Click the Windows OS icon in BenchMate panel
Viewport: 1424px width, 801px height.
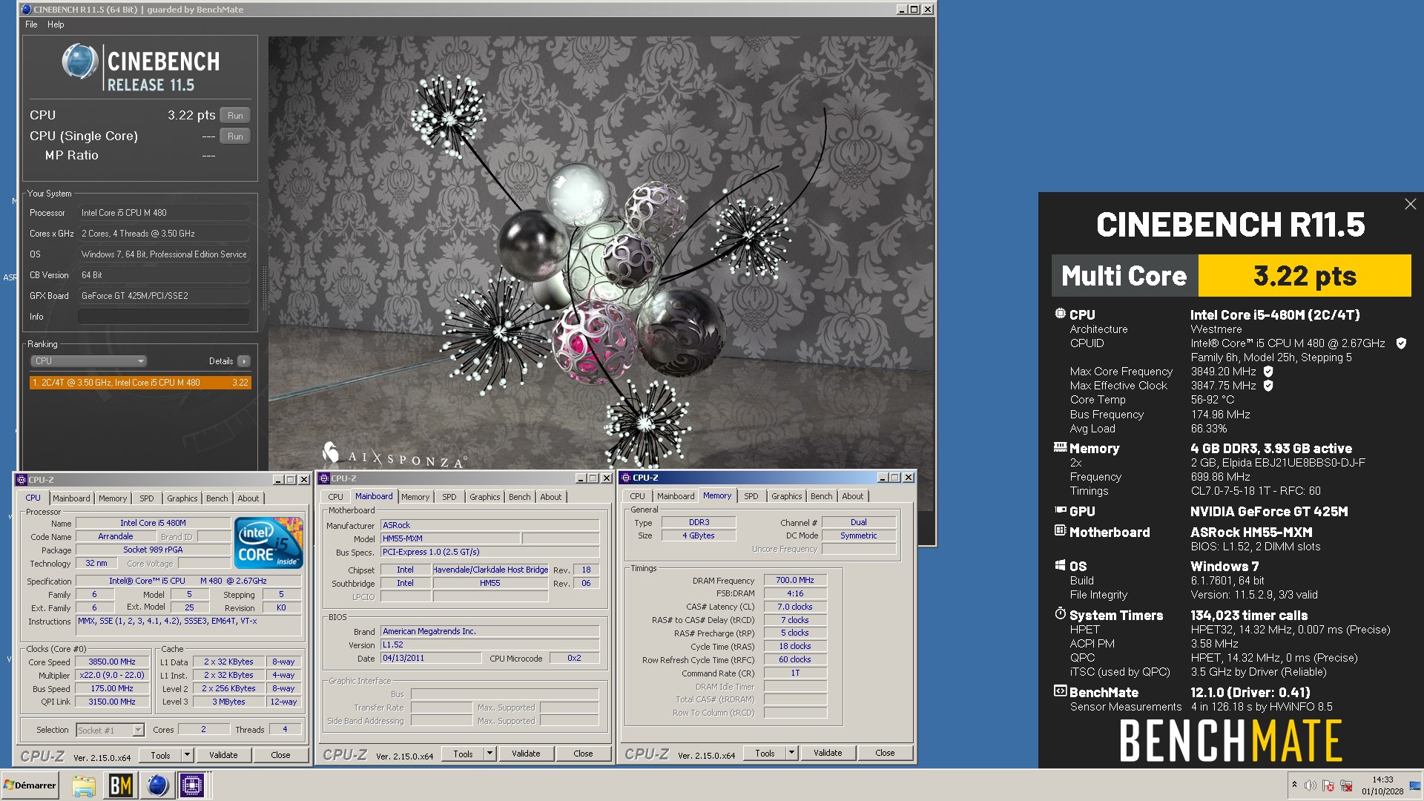(x=1060, y=565)
